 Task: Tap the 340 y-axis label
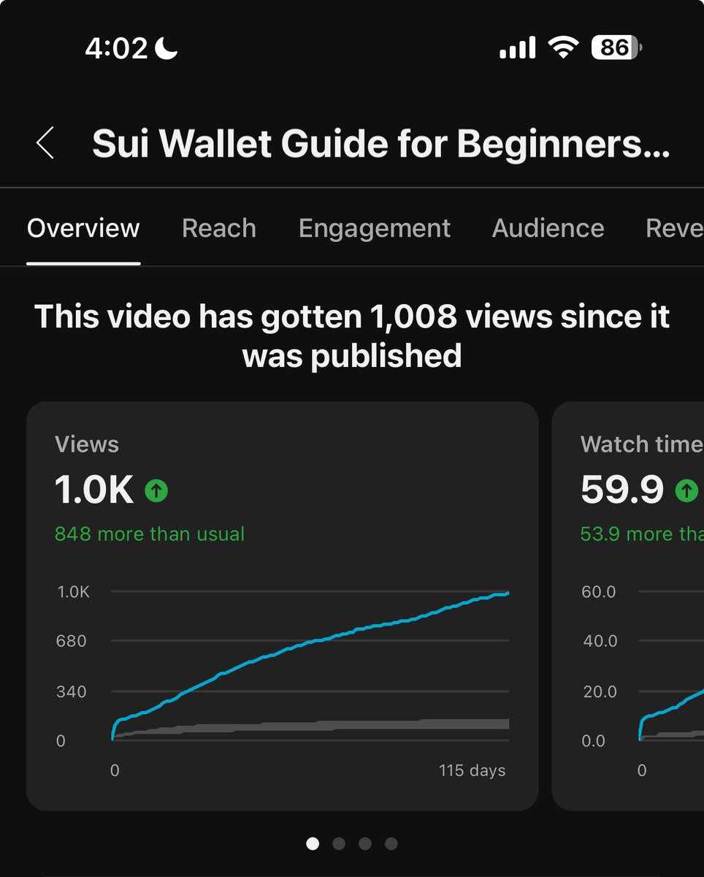click(72, 691)
